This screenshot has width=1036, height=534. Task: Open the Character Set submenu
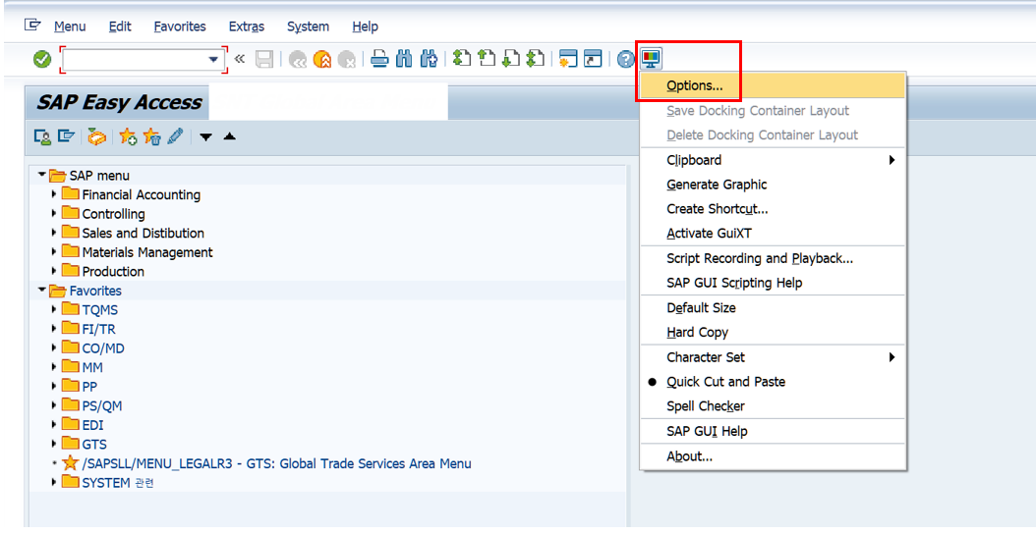coord(773,357)
